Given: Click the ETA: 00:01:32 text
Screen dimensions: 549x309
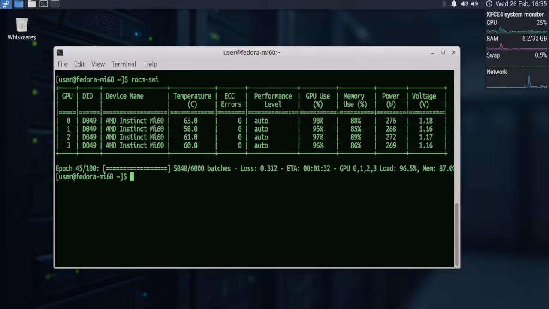Looking at the screenshot, I should tap(308, 169).
